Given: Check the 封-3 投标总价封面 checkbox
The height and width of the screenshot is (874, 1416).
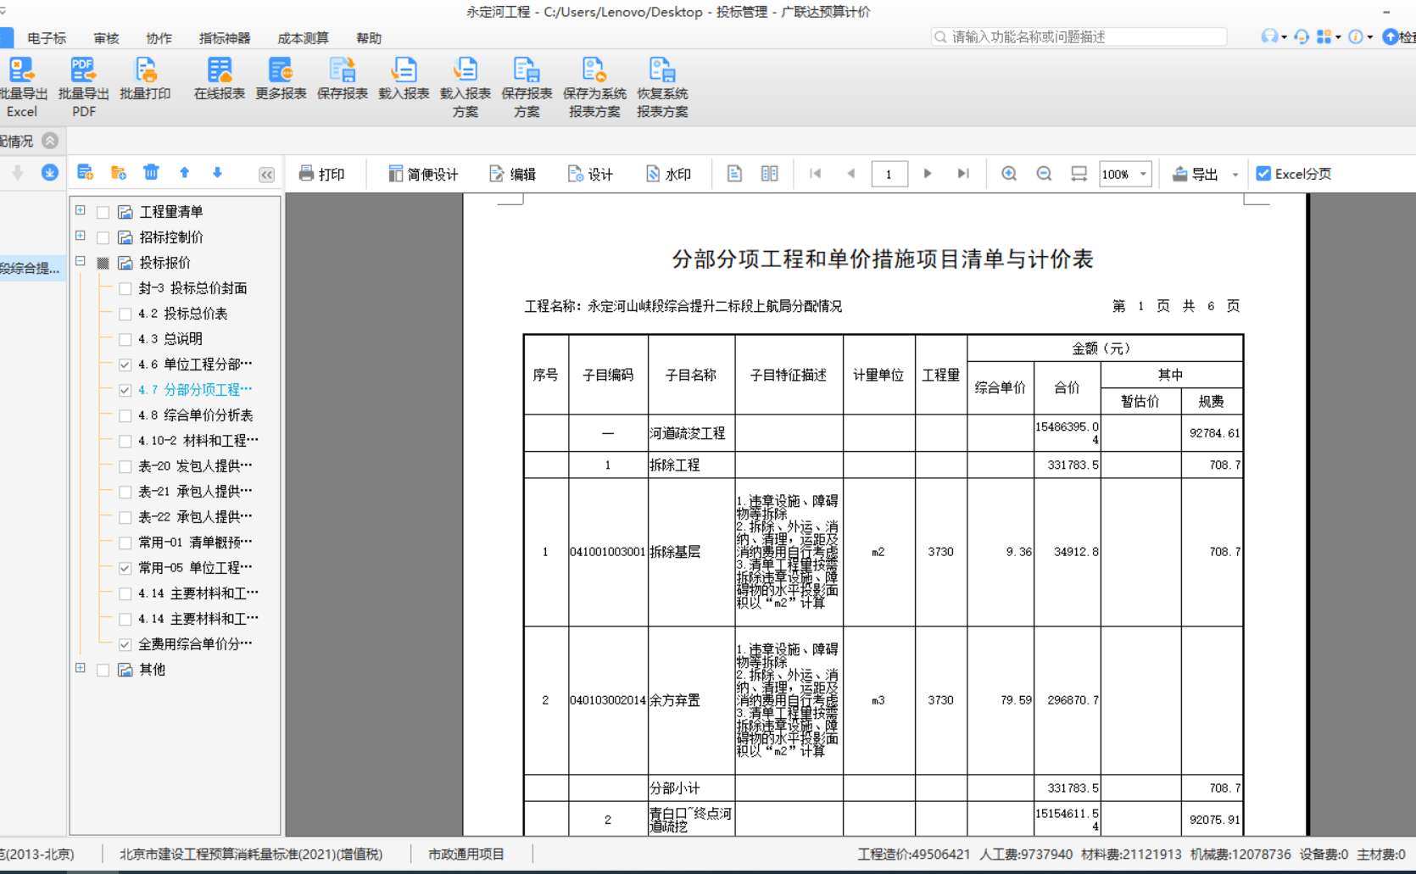Looking at the screenshot, I should coord(125,288).
